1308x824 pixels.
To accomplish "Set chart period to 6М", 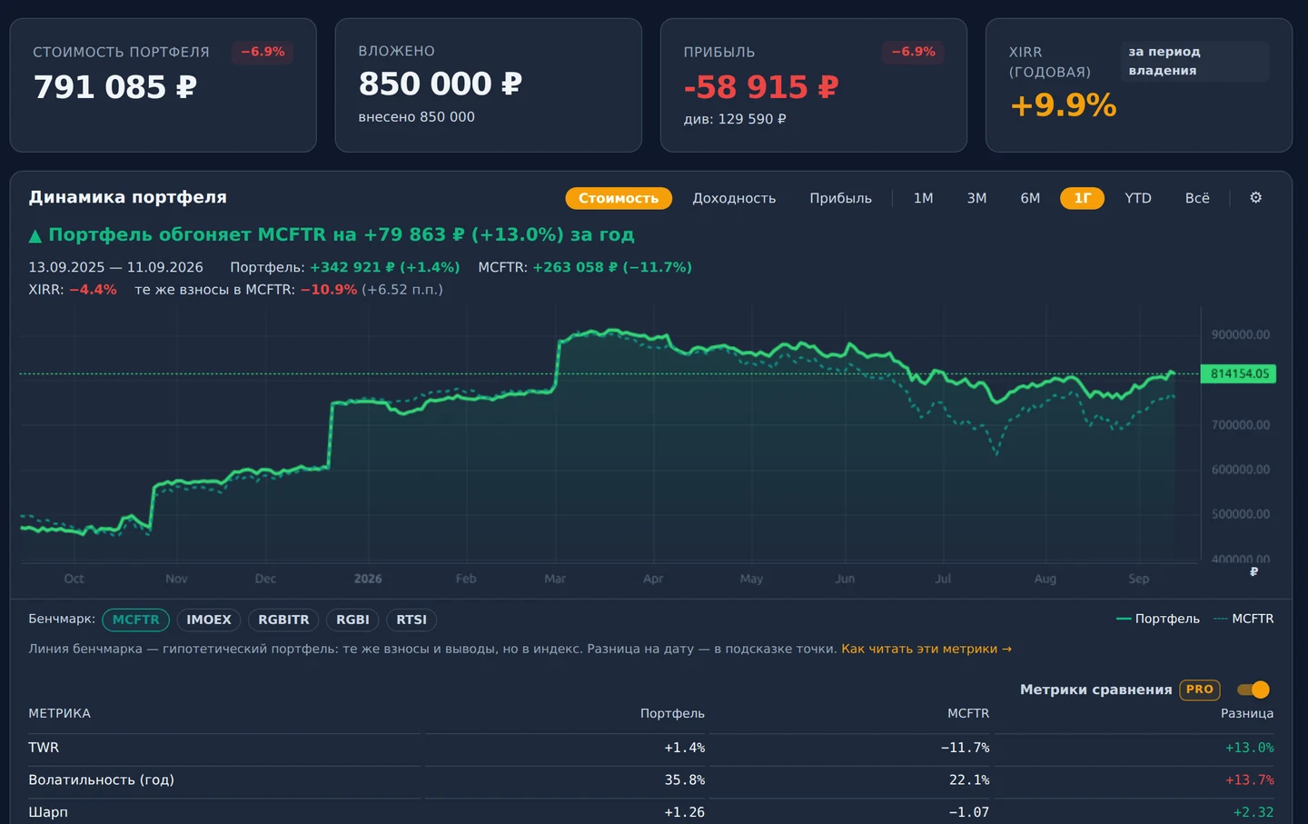I will 1030,198.
